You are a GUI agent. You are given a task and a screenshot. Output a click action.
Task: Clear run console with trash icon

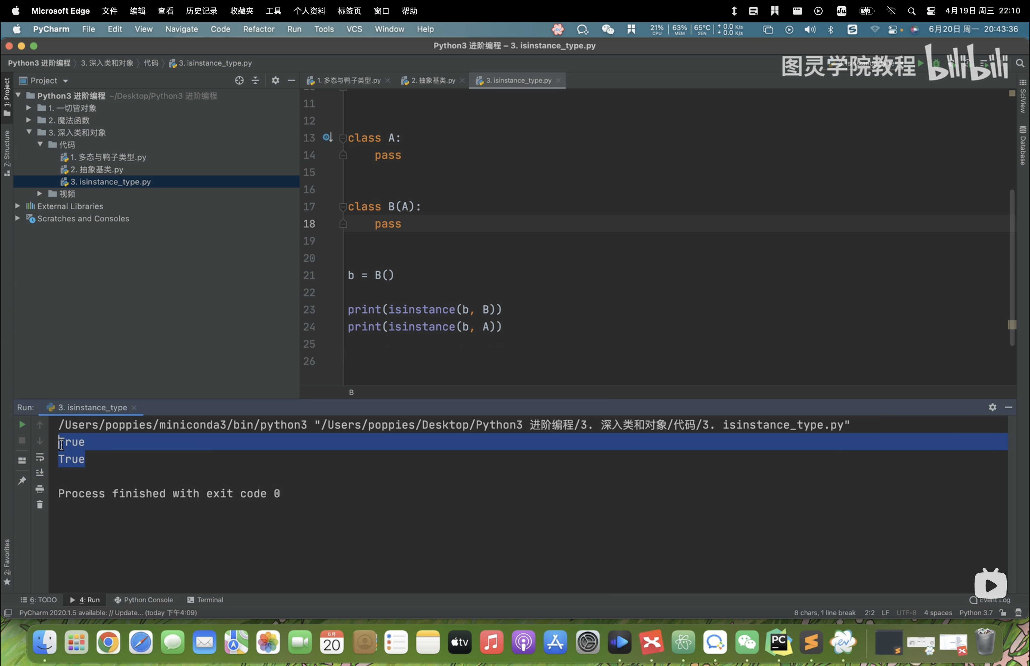pyautogui.click(x=40, y=505)
